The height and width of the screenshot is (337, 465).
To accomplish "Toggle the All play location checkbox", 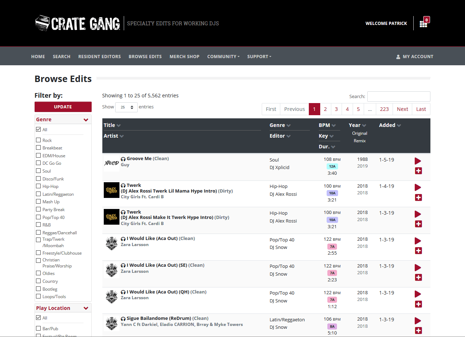I will pos(38,318).
